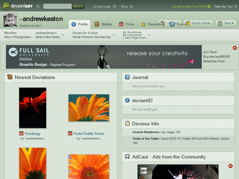
Task: Click the AdCast community ad image
Action: pyautogui.click(x=178, y=172)
